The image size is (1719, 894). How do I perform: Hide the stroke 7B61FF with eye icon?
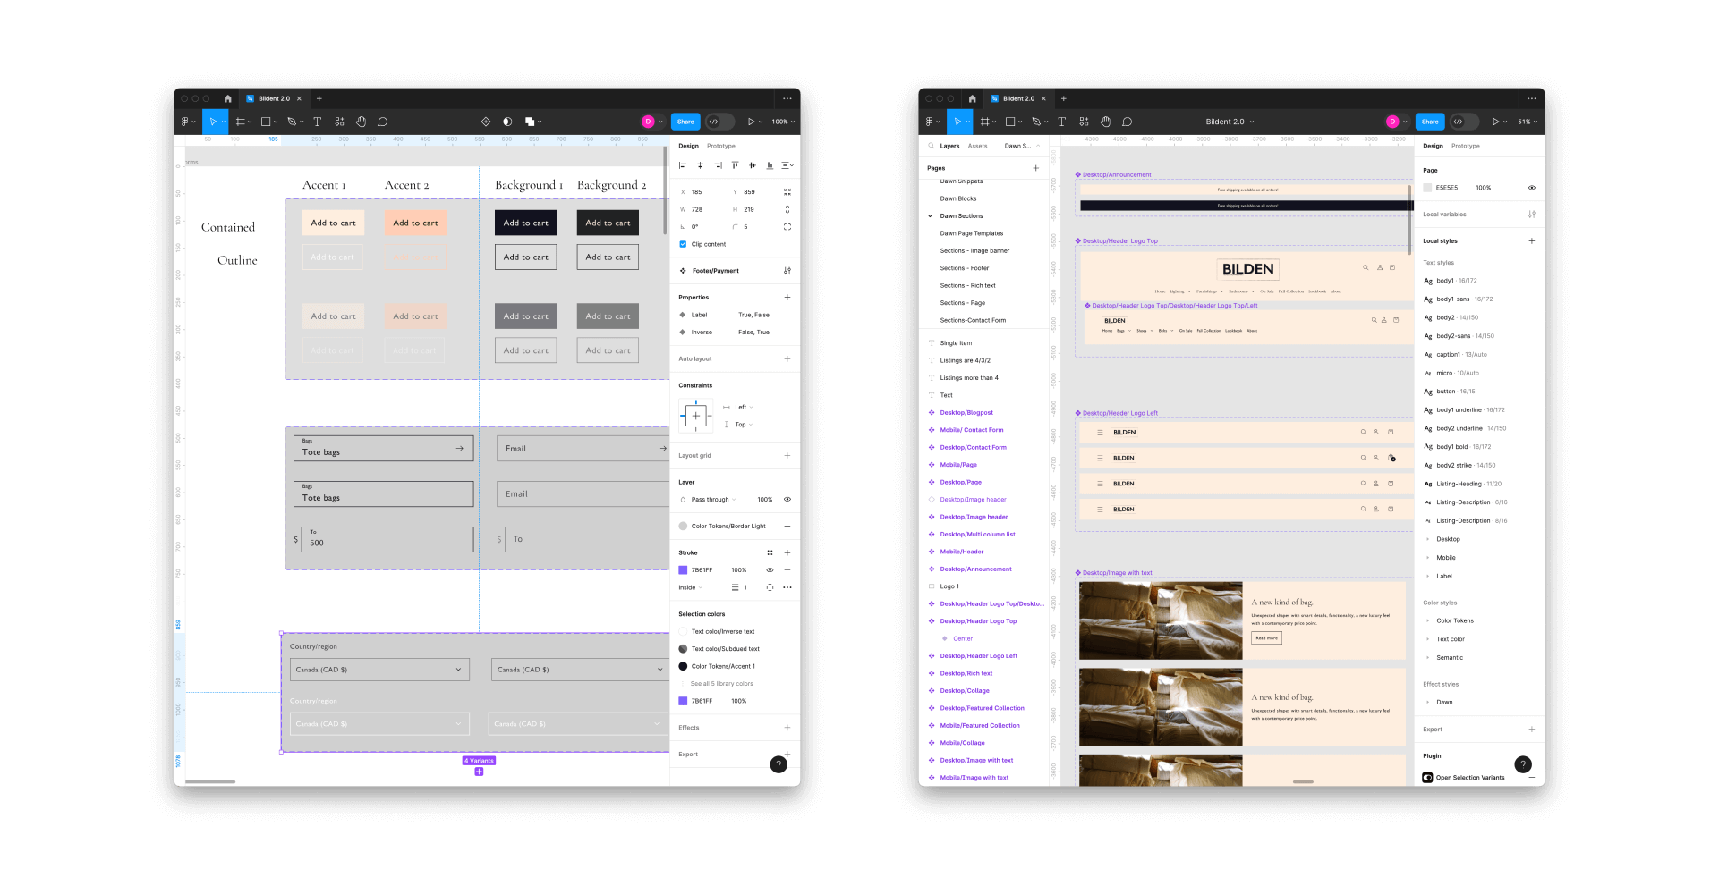770,569
